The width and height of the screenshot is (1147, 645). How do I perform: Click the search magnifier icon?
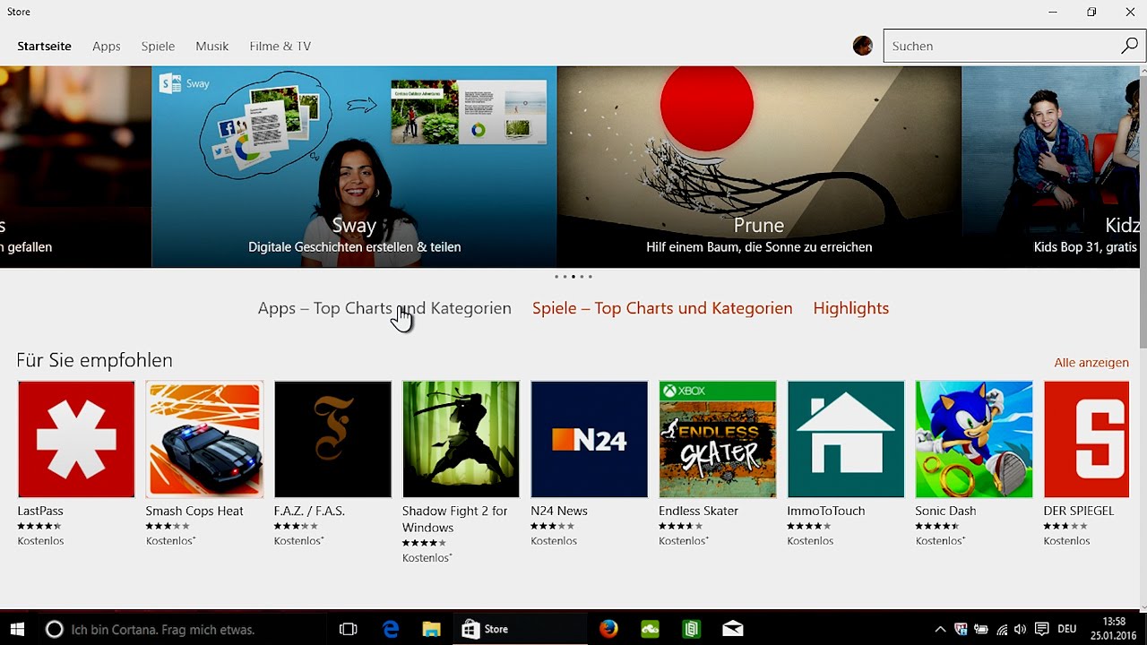pos(1129,46)
